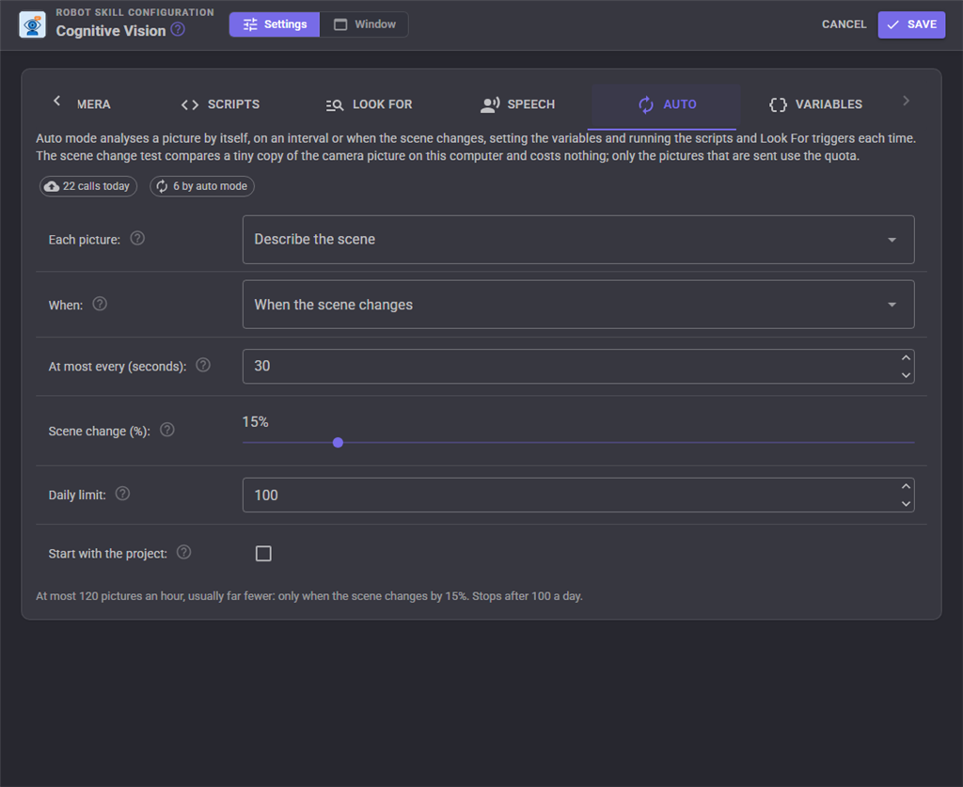The image size is (963, 787).
Task: Go to the partially hidden MERA tab
Action: (93, 104)
